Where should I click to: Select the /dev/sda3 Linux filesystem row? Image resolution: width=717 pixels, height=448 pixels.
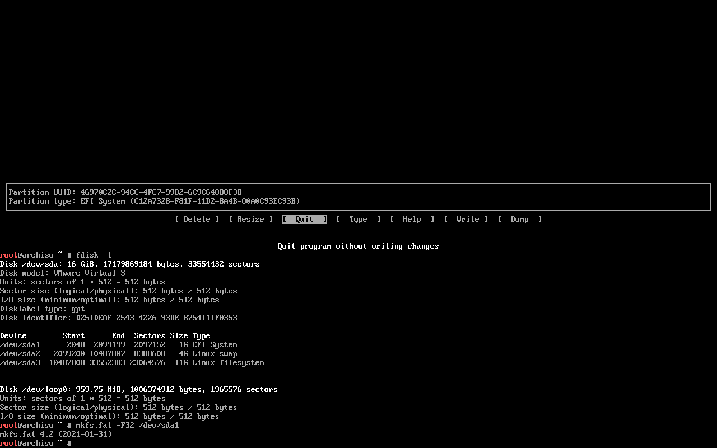132,363
